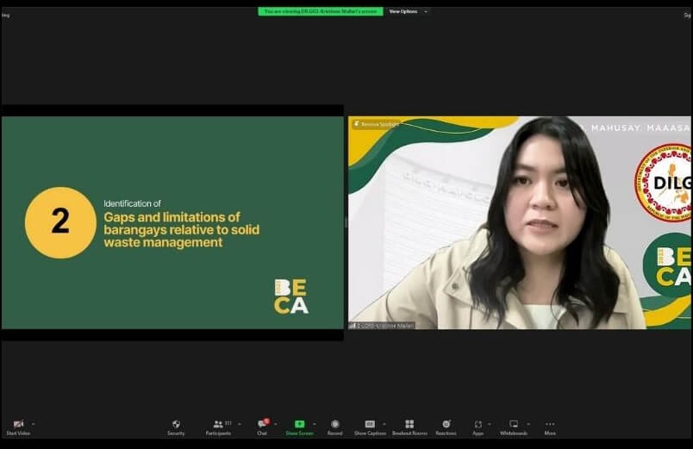Expand the caret next to Participants

point(239,424)
